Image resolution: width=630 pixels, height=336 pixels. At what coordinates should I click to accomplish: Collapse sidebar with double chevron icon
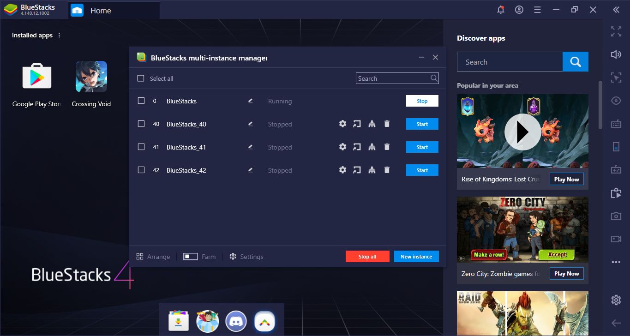click(616, 10)
